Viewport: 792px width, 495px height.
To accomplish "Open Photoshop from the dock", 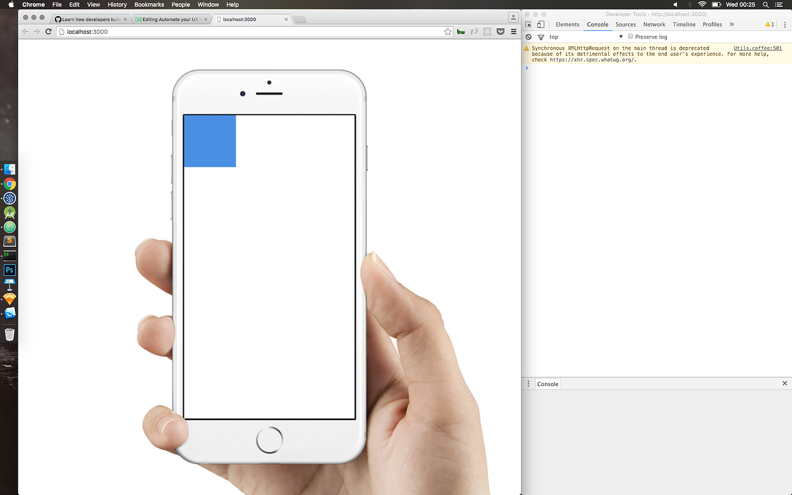I will click(x=9, y=270).
